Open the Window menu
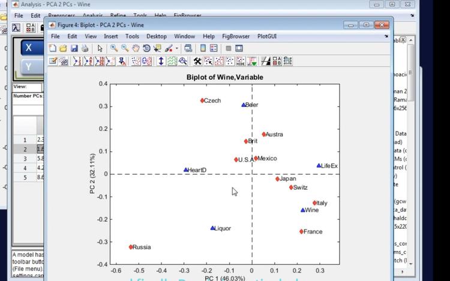 tap(185, 36)
